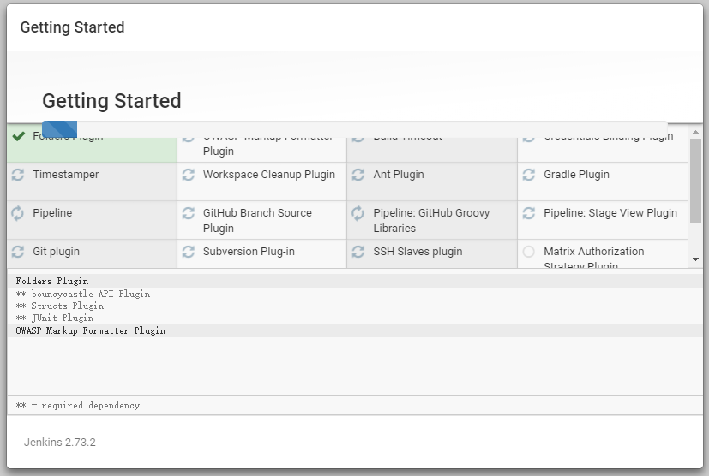Click the sync icon next to Ant Plugin

pyautogui.click(x=358, y=175)
